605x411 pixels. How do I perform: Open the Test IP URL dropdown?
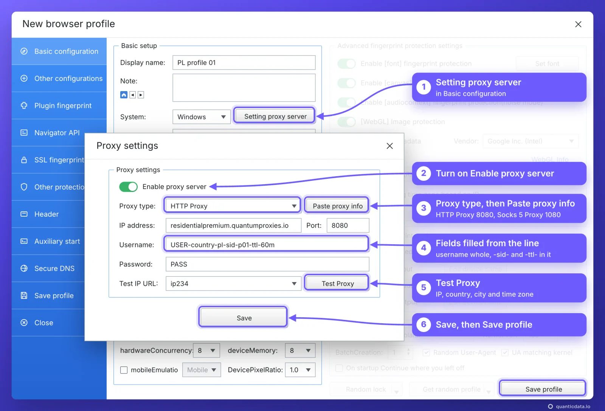pos(233,284)
